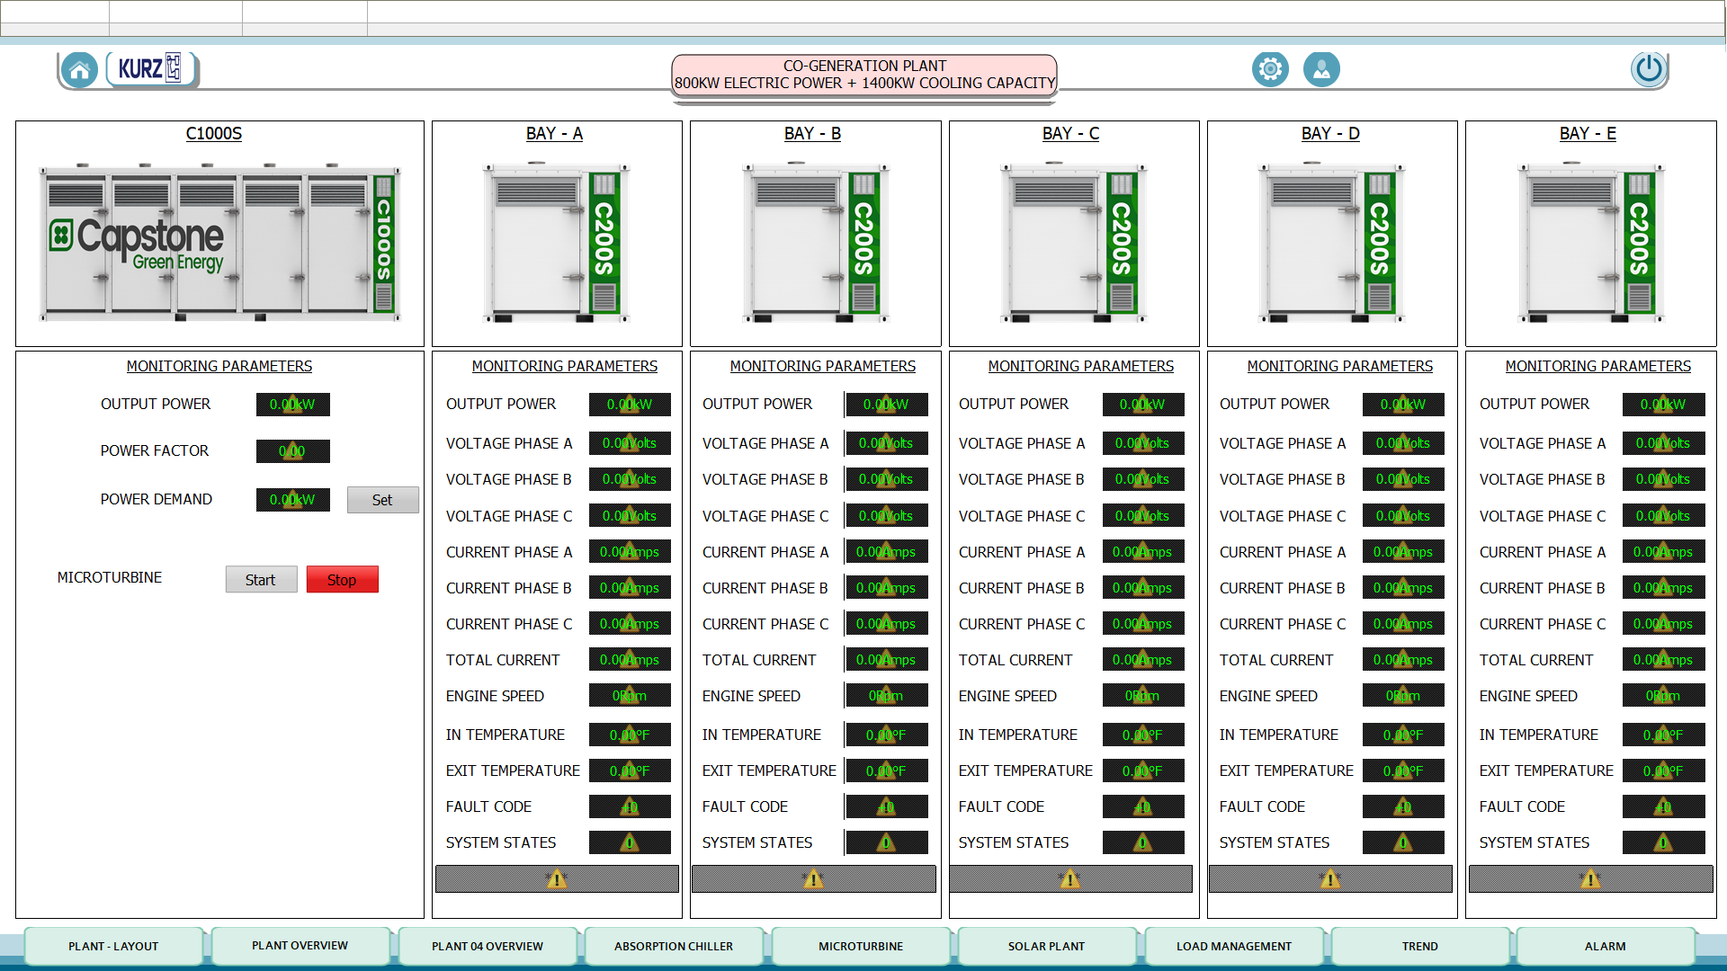Select the BAY - D C200S unit image
This screenshot has height=971, width=1727.
pyautogui.click(x=1331, y=243)
